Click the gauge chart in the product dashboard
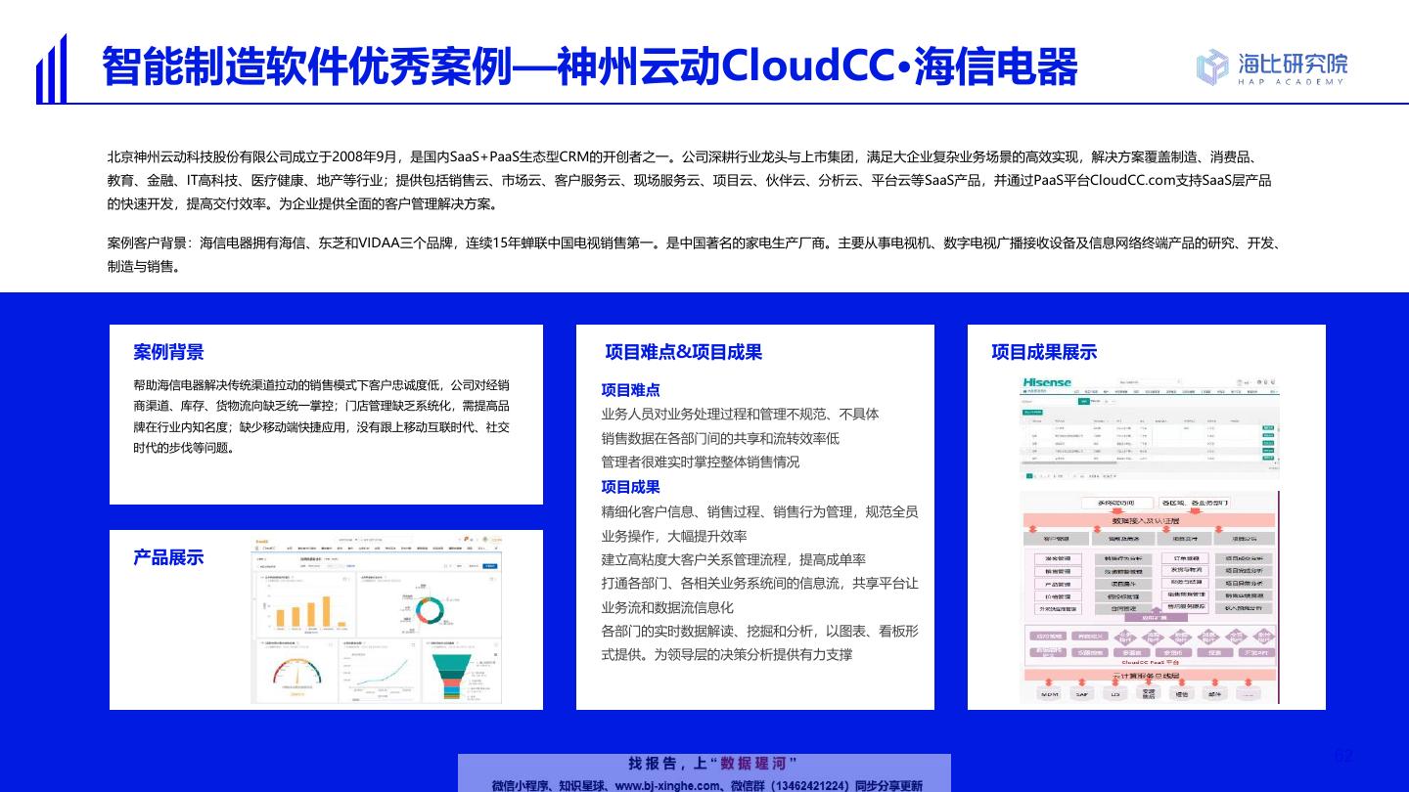This screenshot has height=792, width=1409. click(x=297, y=673)
